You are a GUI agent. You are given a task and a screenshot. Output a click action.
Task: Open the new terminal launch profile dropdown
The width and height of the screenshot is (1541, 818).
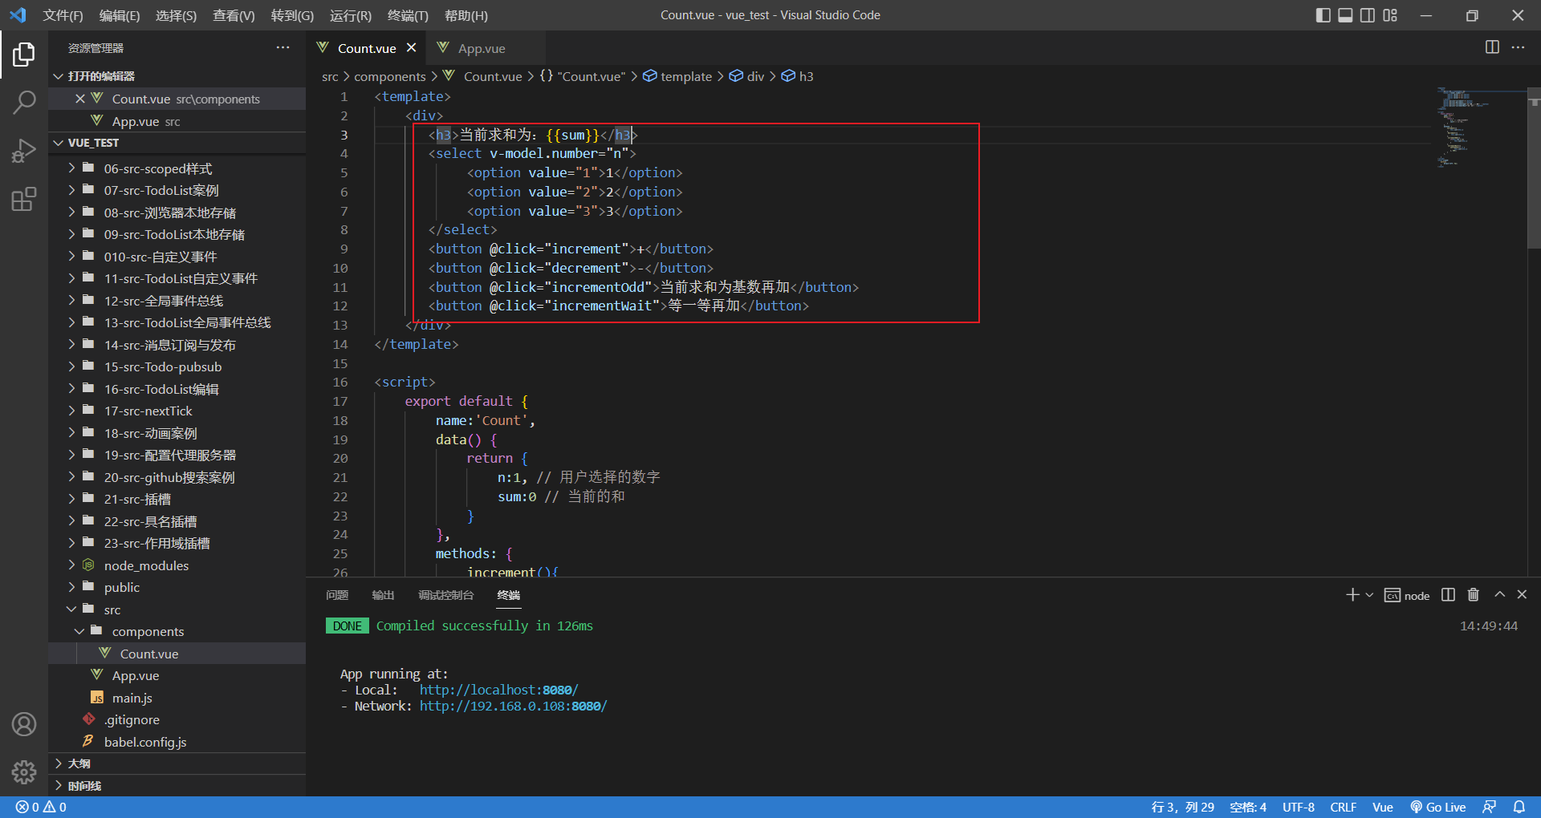pyautogui.click(x=1369, y=594)
